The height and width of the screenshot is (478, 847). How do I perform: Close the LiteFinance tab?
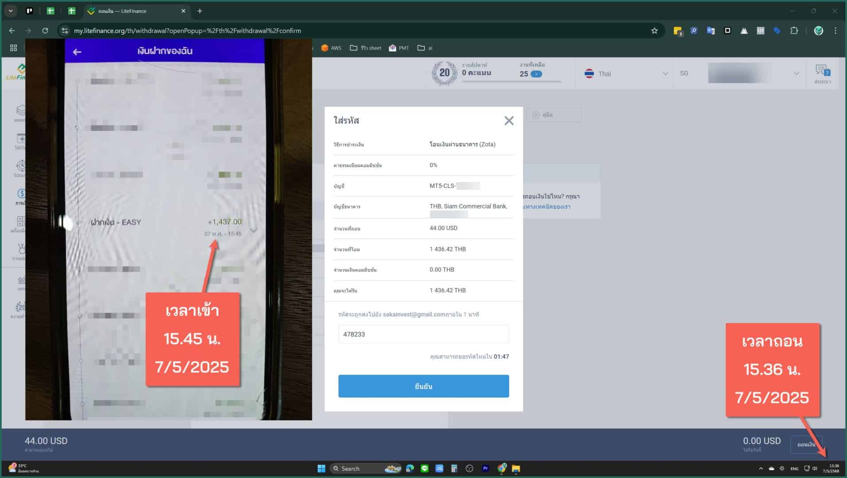pos(183,11)
